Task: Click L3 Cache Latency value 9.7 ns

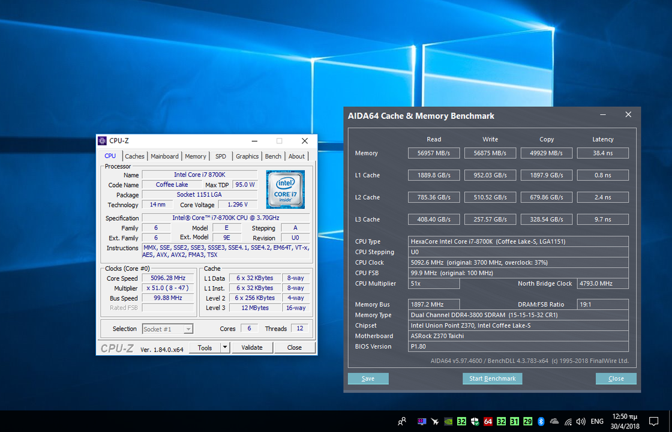Action: (x=603, y=220)
